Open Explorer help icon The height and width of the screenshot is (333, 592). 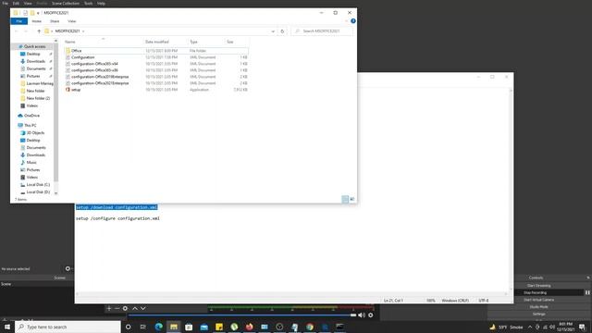coord(353,21)
